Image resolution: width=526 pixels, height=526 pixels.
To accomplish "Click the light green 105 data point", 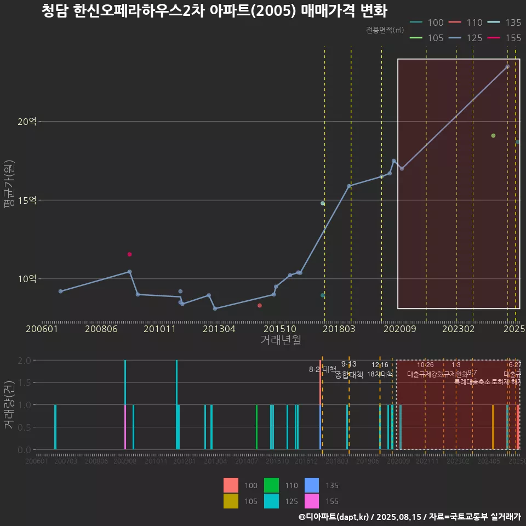I will pos(493,135).
